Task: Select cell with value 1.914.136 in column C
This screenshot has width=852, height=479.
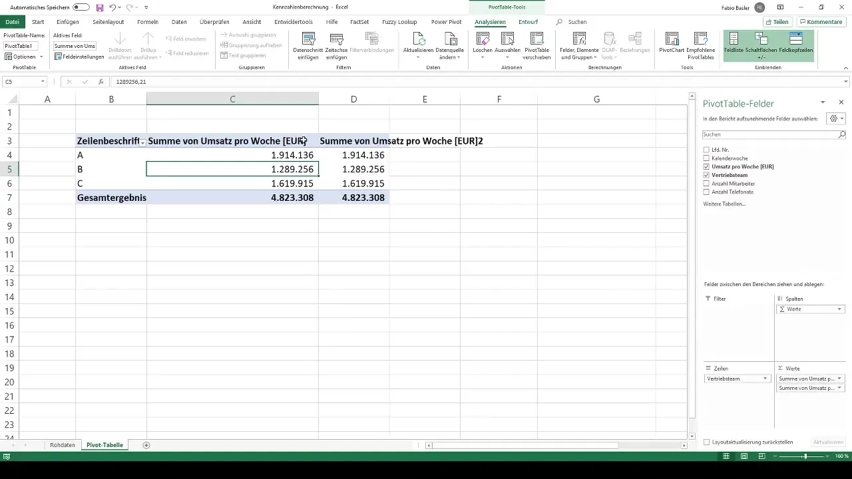Action: pos(232,155)
